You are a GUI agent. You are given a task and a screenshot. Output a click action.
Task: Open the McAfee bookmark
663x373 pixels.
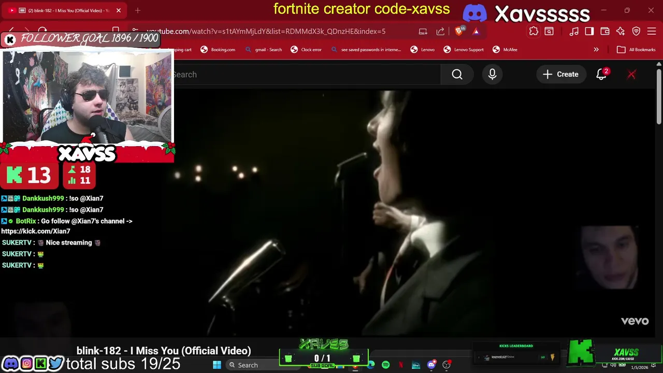click(505, 50)
